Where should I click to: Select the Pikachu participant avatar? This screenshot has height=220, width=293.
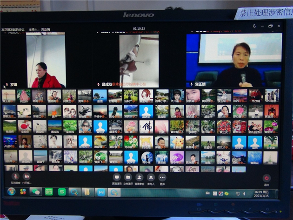point(177,142)
